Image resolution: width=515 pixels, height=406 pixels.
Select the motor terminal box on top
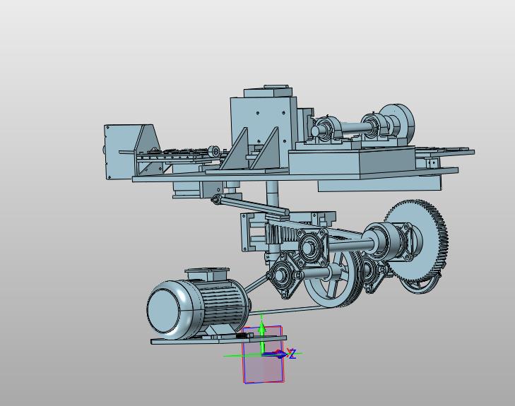point(206,274)
